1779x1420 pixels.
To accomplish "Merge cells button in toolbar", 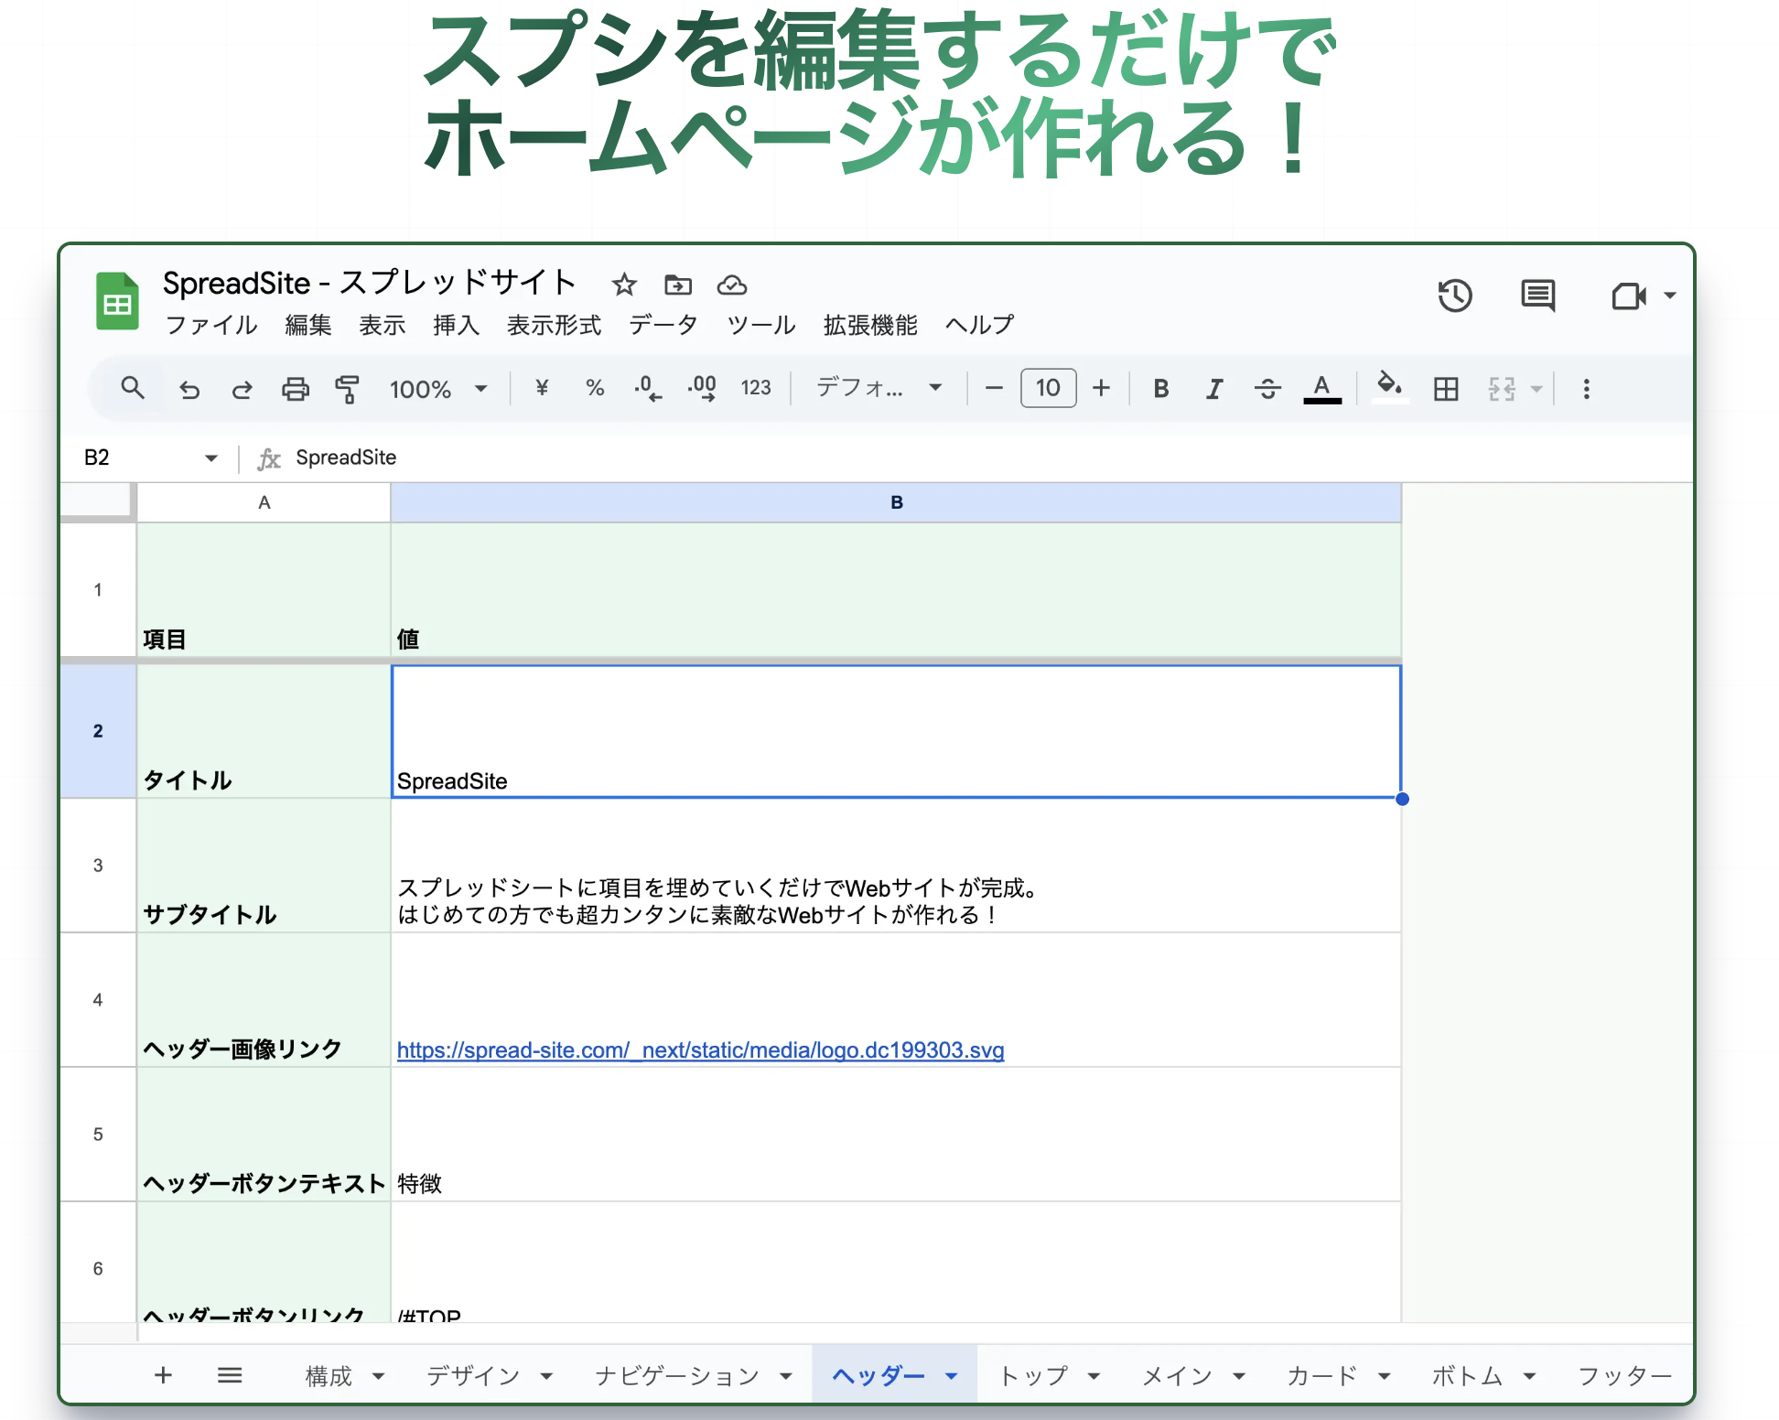I will [1502, 389].
